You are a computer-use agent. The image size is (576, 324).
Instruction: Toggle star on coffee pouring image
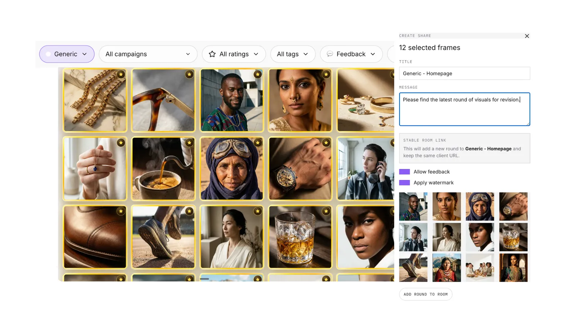tap(189, 143)
